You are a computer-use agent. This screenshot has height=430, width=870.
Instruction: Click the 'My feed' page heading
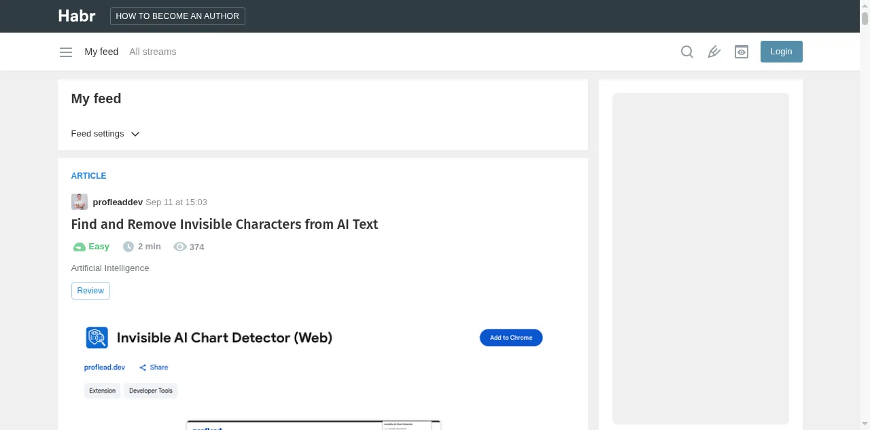click(x=97, y=98)
